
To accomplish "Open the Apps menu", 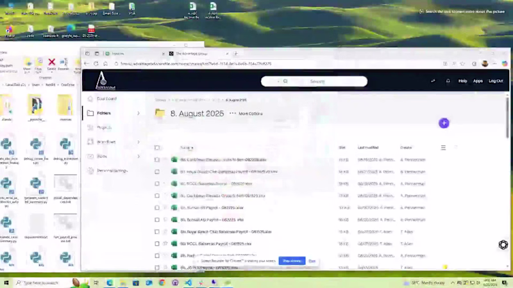I will coord(478,81).
